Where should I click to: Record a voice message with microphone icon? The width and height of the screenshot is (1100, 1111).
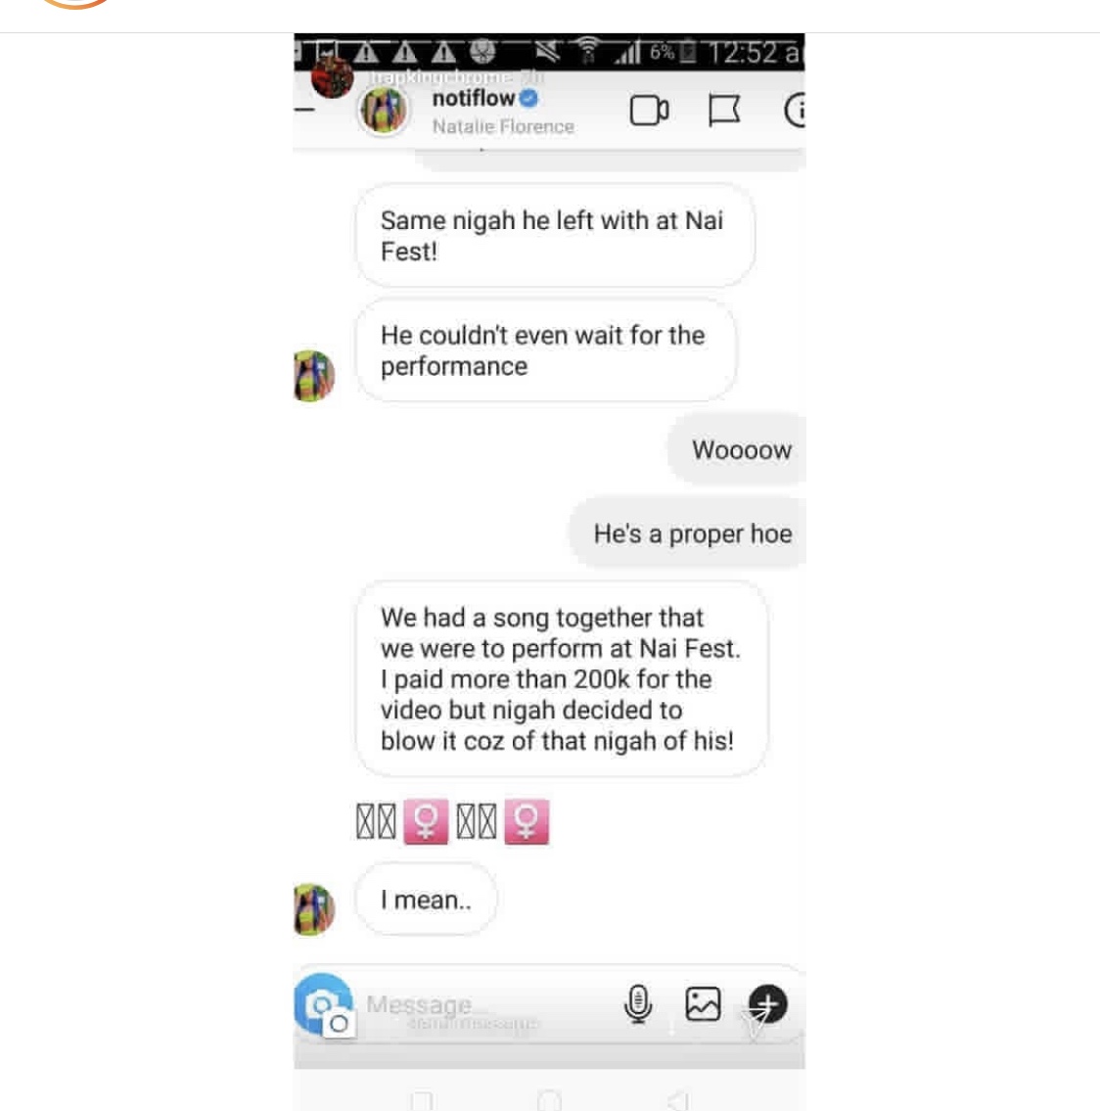[x=637, y=1003]
